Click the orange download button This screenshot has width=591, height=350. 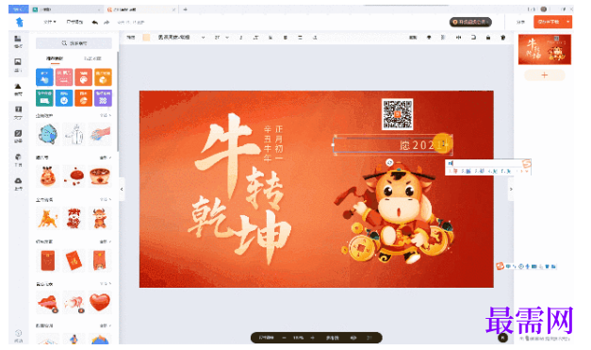point(549,22)
